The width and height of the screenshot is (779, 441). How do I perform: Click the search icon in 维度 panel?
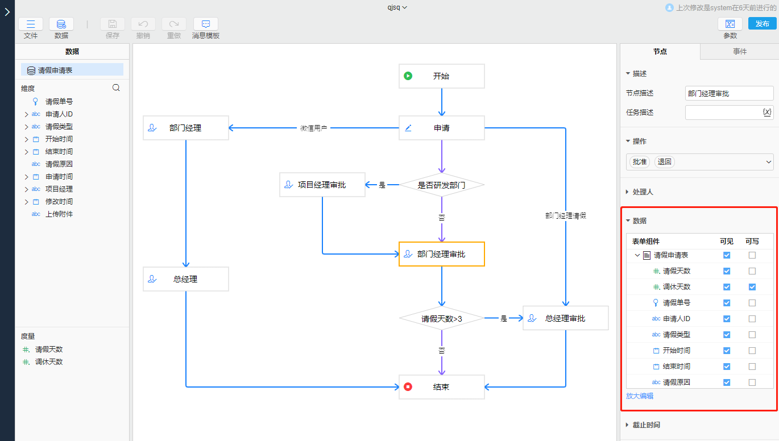click(117, 88)
